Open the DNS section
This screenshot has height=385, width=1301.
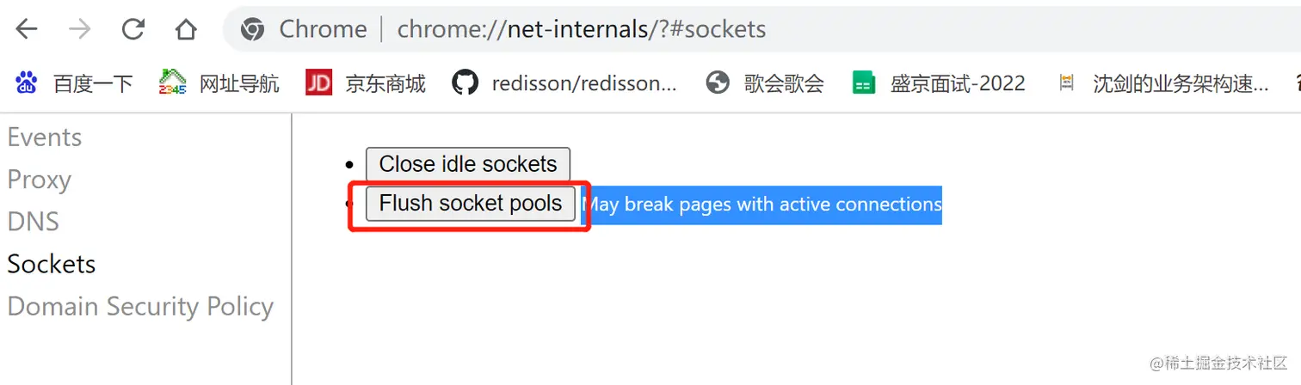[34, 222]
